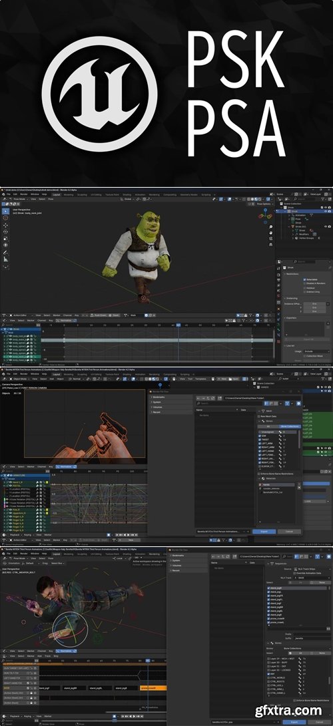Click Cancel in first-person file browser

point(289,532)
